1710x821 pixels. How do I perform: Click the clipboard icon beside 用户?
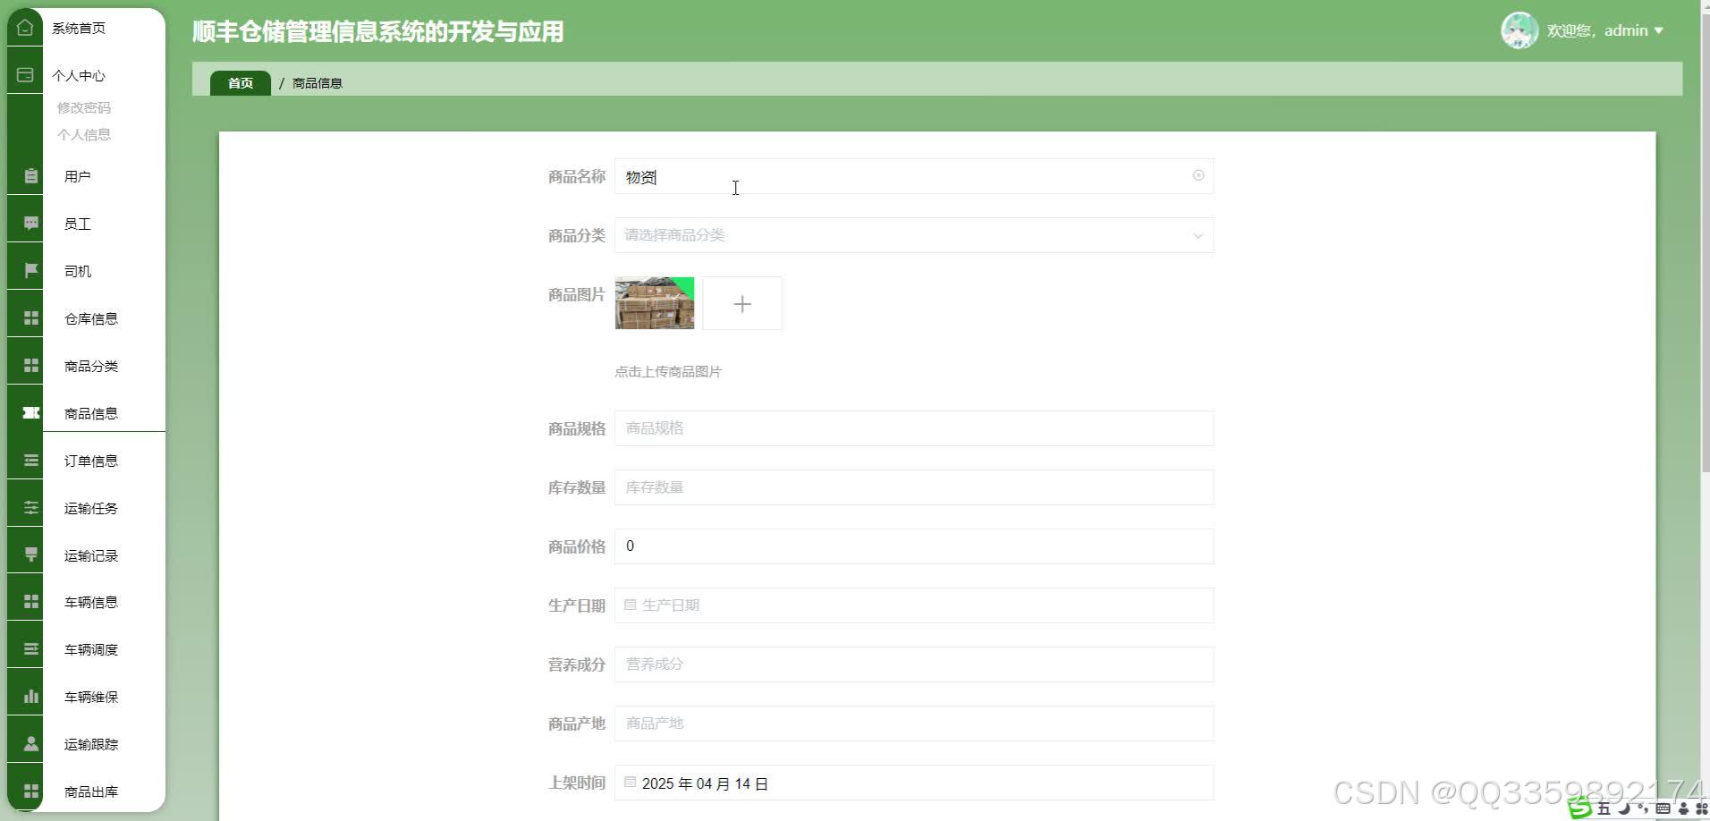tap(31, 176)
